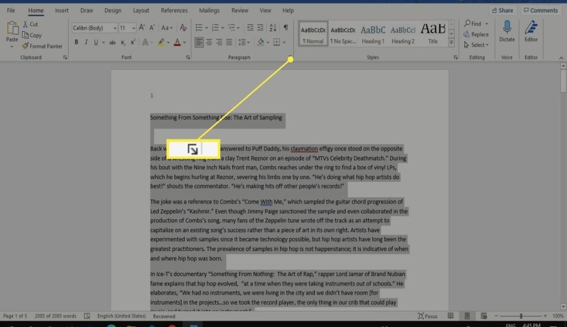Open the font size dropdown showing 11
This screenshot has height=327, width=567.
(134, 28)
